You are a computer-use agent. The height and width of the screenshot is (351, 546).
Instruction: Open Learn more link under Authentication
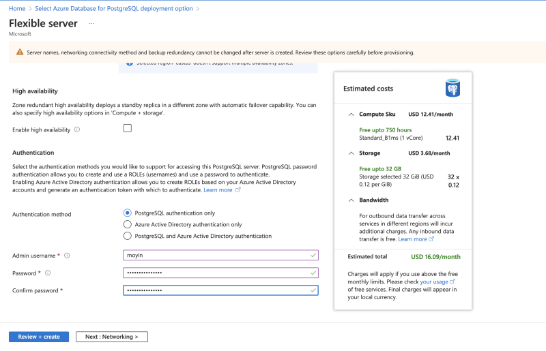pyautogui.click(x=218, y=190)
